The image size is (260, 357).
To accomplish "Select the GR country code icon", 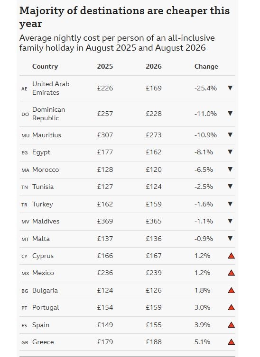I will pos(25,342).
